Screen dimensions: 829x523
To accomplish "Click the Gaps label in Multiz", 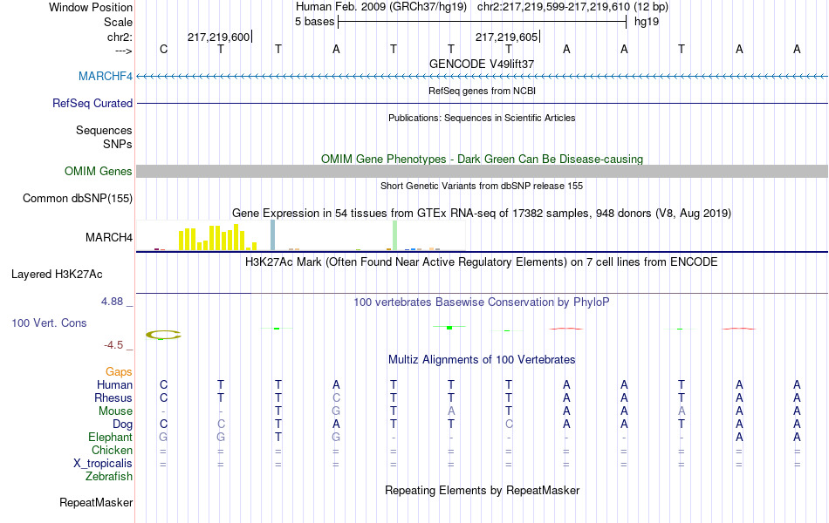I will coord(119,372).
